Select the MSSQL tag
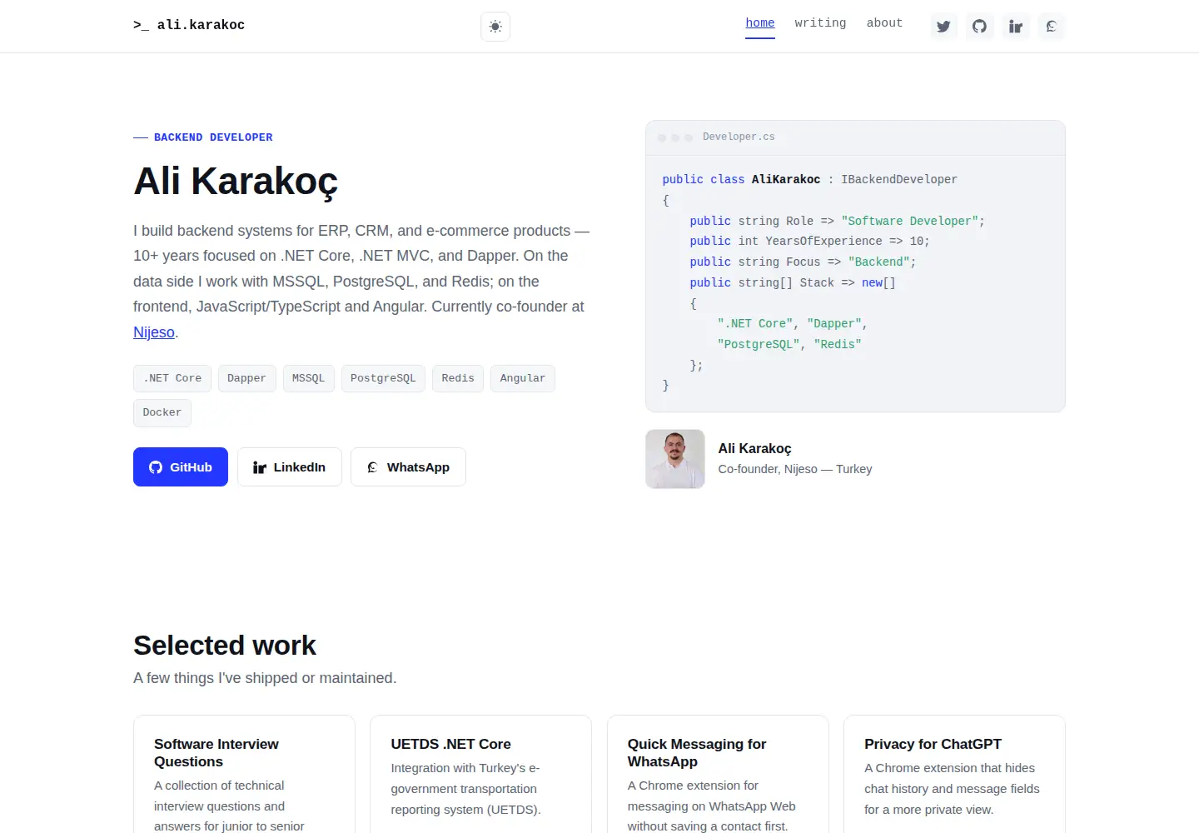Screen dimensions: 1199x833 coord(308,378)
